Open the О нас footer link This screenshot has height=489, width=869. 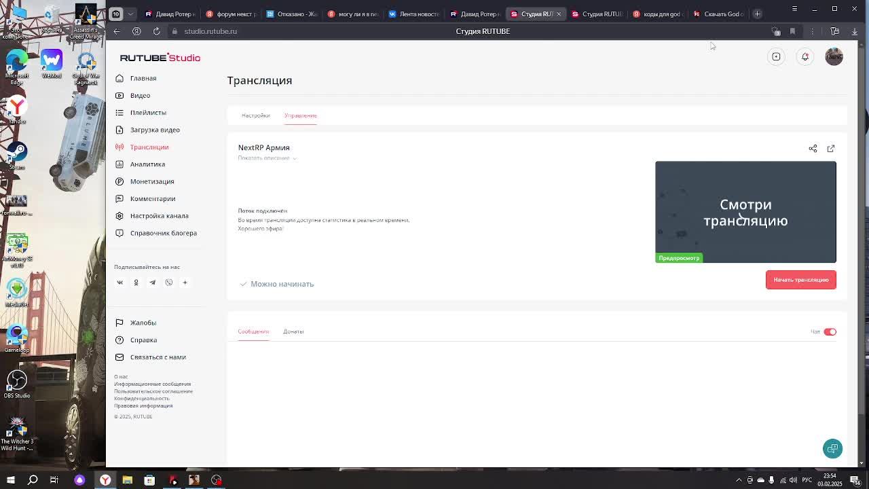click(x=121, y=376)
